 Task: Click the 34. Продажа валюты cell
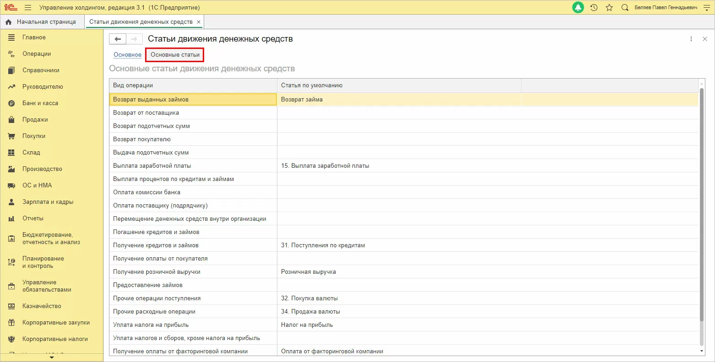tap(399, 312)
